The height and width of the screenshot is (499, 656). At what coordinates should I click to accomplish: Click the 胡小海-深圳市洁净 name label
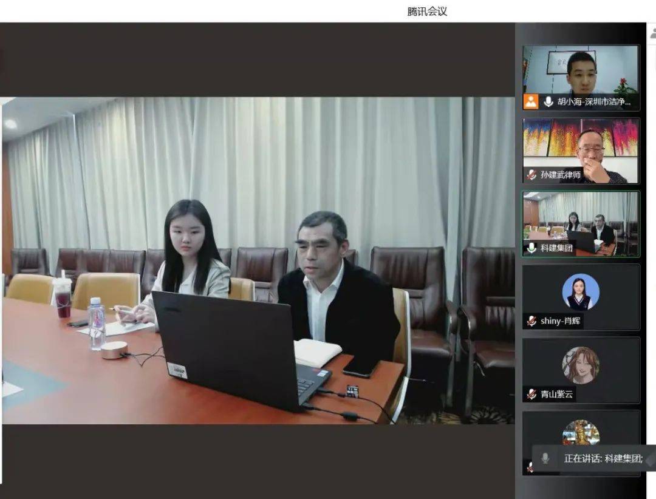pos(590,101)
